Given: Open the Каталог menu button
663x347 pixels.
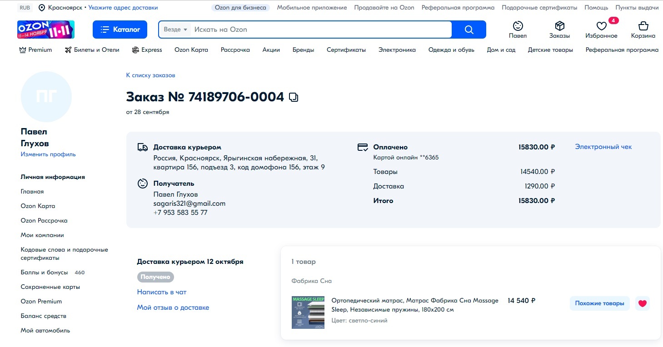Looking at the screenshot, I should pyautogui.click(x=120, y=30).
